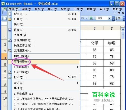The image size is (126, 110).
Task: Open recent file 2 2015年深圳公务员考…\公务员考试职位表.xls
Action: (x=44, y=99)
